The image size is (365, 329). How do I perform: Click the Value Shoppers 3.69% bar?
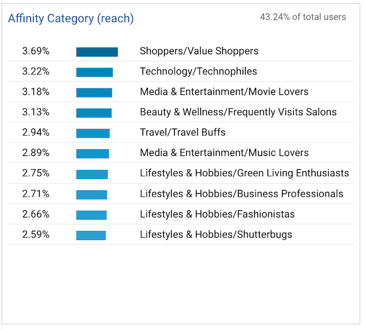97,52
